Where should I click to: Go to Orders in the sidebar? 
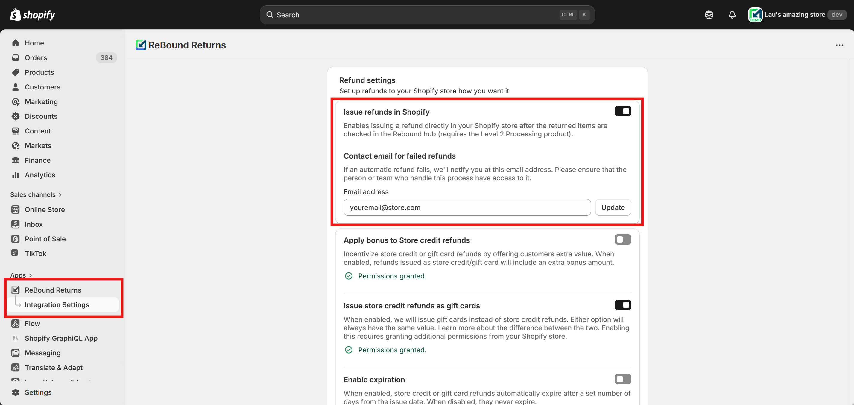click(36, 58)
